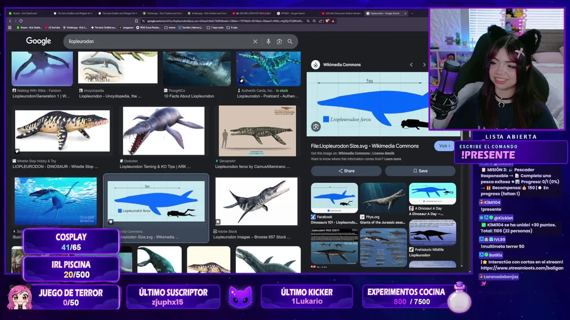Open the Chrome apps grid icon in bookmarks bar

[x=10, y=28]
